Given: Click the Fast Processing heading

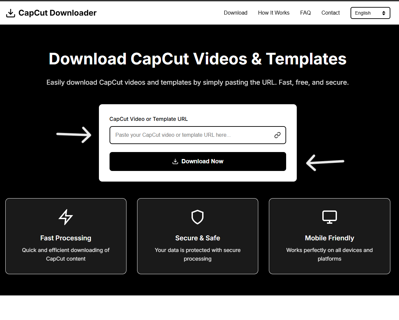Looking at the screenshot, I should [x=66, y=238].
